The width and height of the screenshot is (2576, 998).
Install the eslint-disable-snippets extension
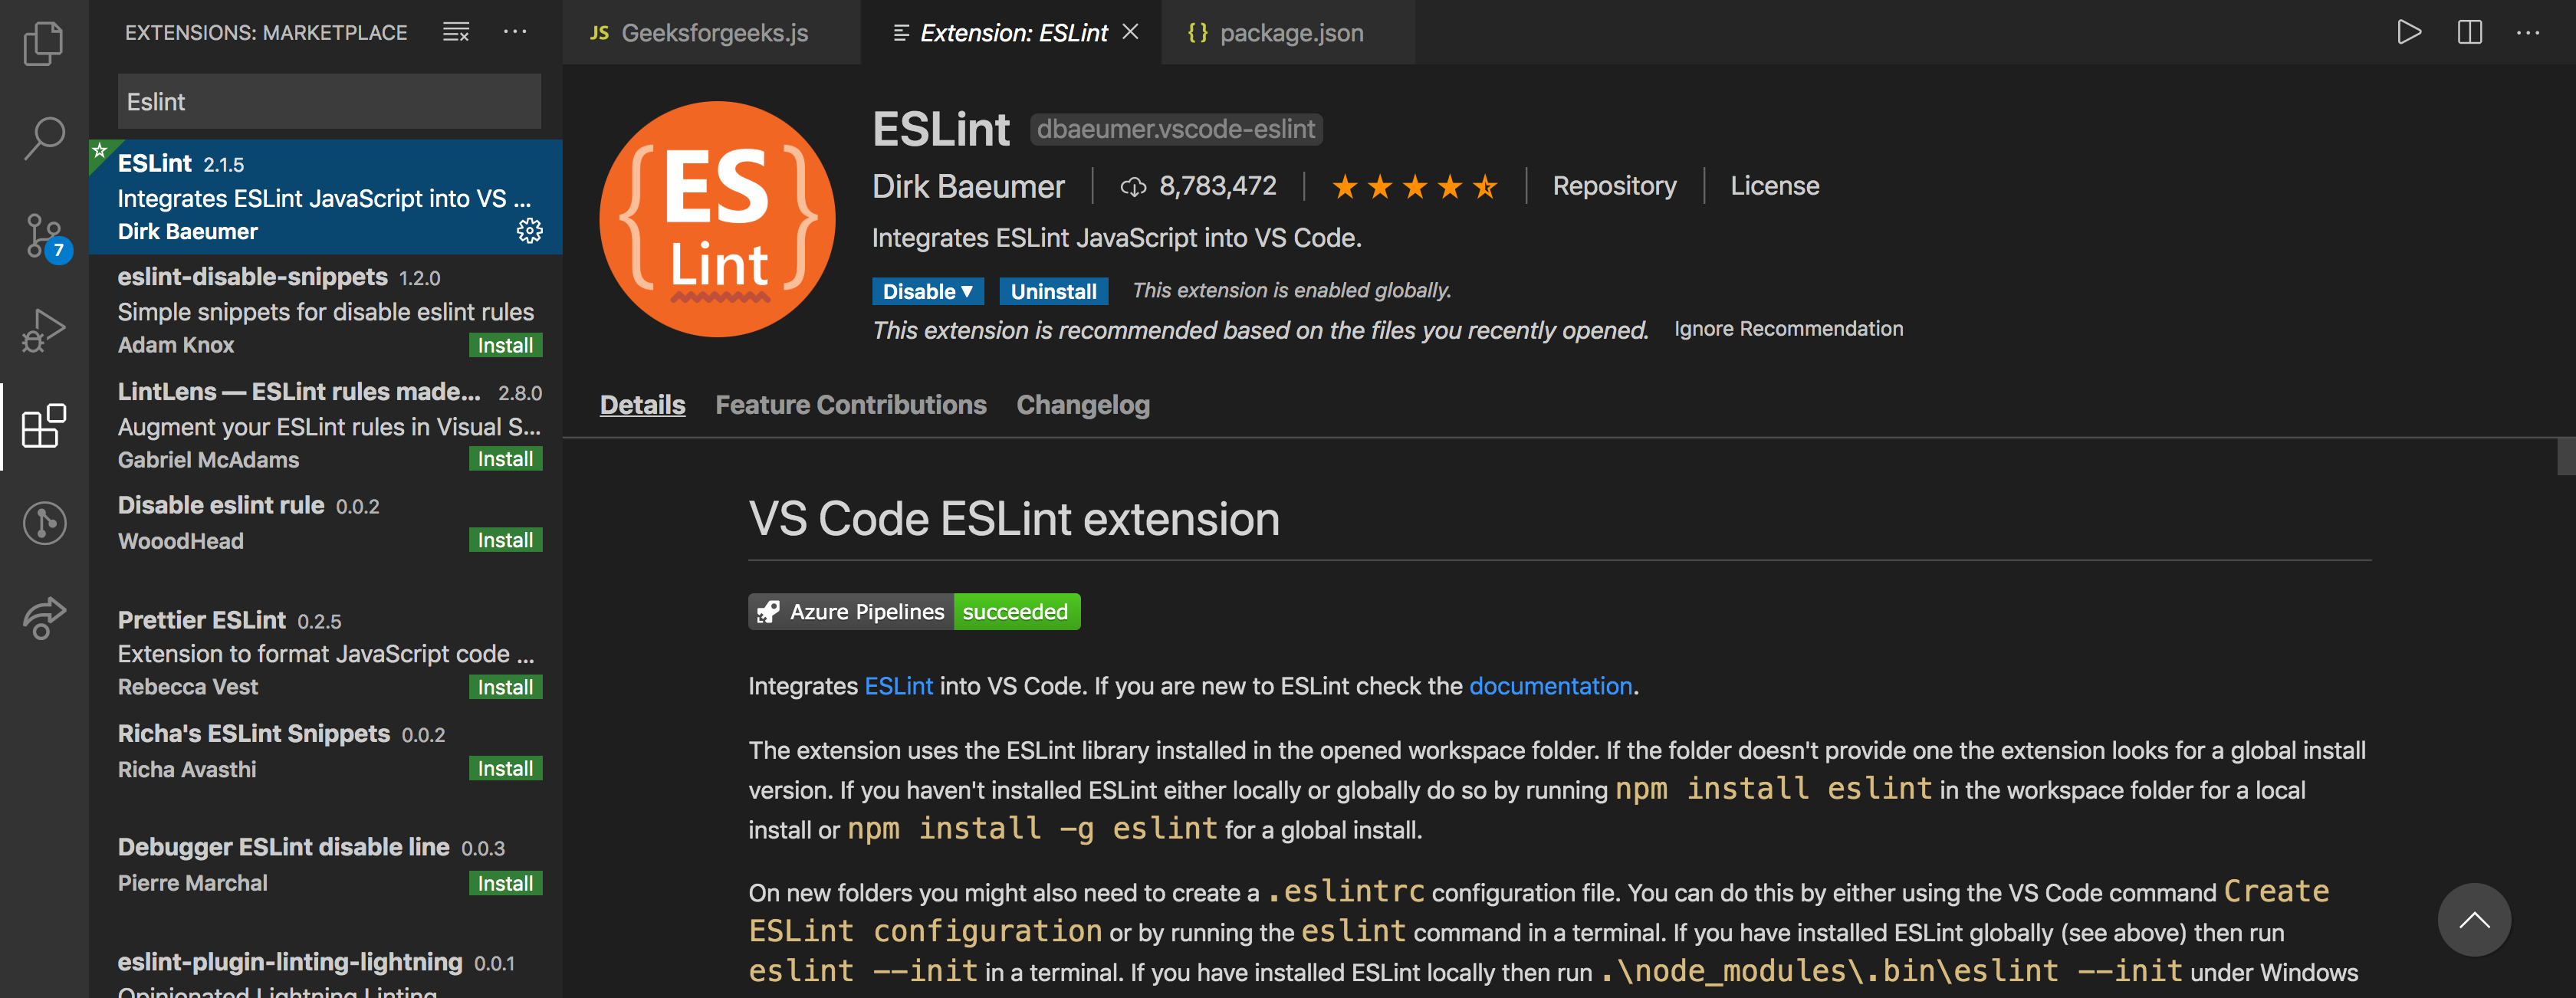coord(505,344)
